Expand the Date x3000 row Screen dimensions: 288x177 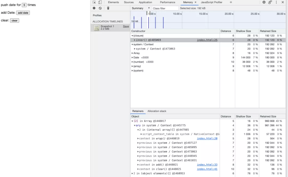(x=132, y=58)
